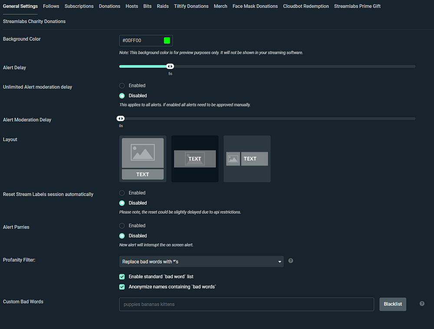The image size is (434, 329).
Task: Enable Reset Stream Labels session automatically
Action: tap(122, 193)
